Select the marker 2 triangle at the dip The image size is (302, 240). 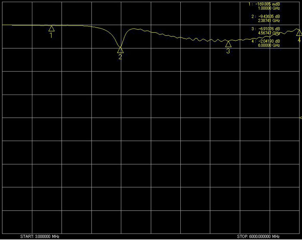120,50
